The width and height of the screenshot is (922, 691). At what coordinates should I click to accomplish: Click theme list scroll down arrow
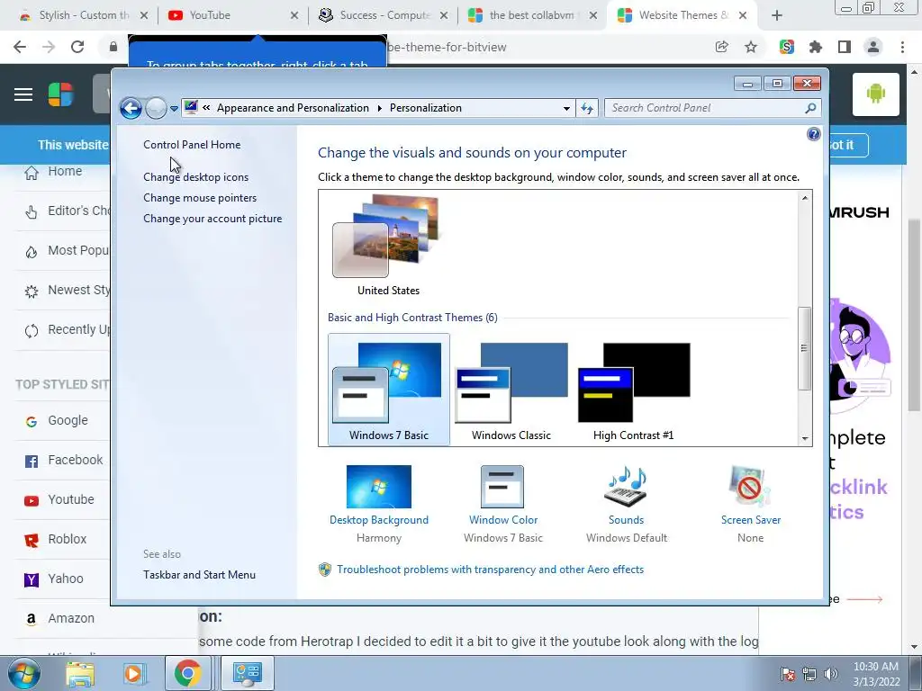point(804,439)
